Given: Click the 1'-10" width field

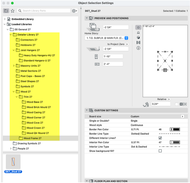Looking at the screenshot, I should 113,57.
